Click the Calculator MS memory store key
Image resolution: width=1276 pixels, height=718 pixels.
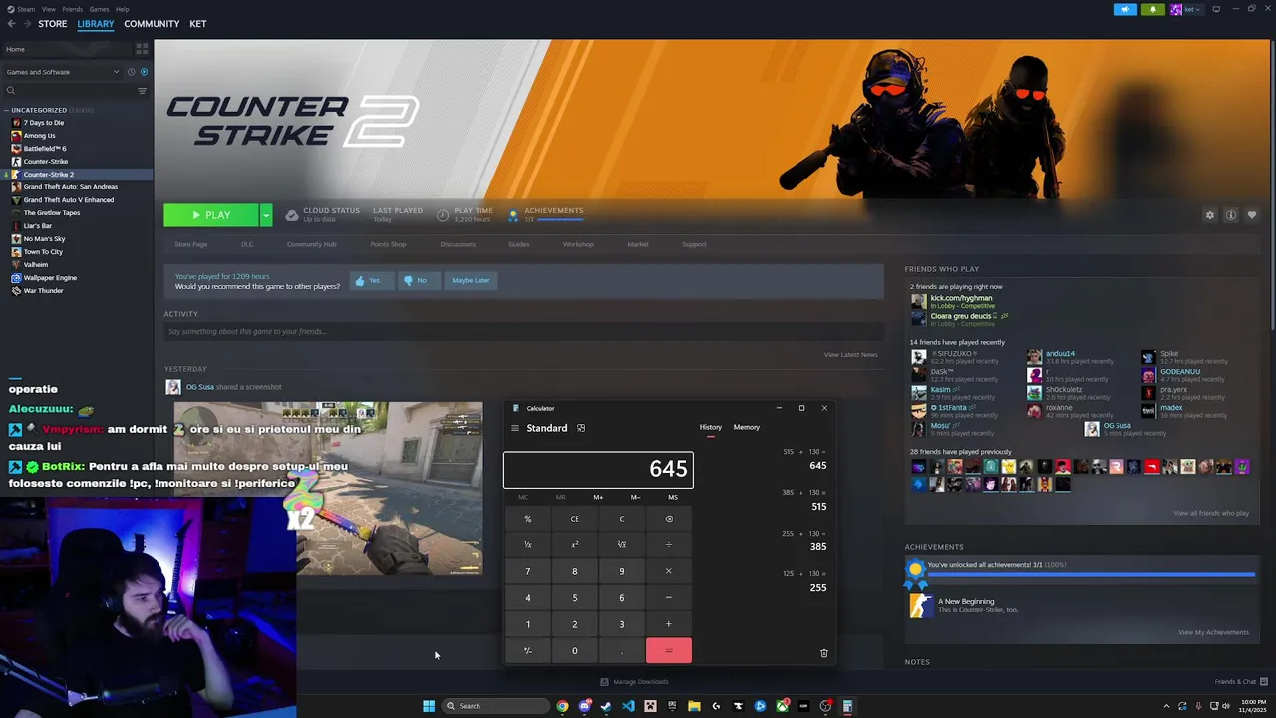673,497
